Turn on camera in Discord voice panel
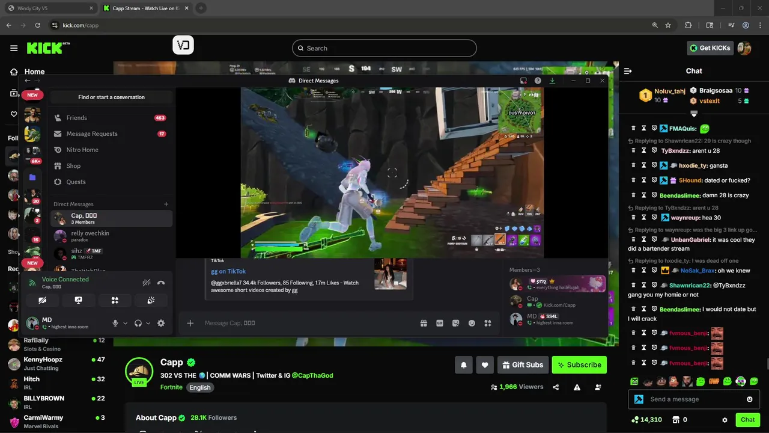The height and width of the screenshot is (433, 769). click(x=42, y=300)
